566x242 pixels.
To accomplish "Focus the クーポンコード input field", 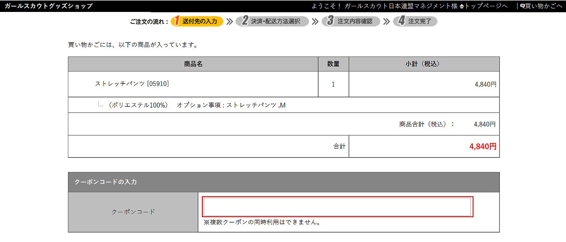I will (337, 207).
